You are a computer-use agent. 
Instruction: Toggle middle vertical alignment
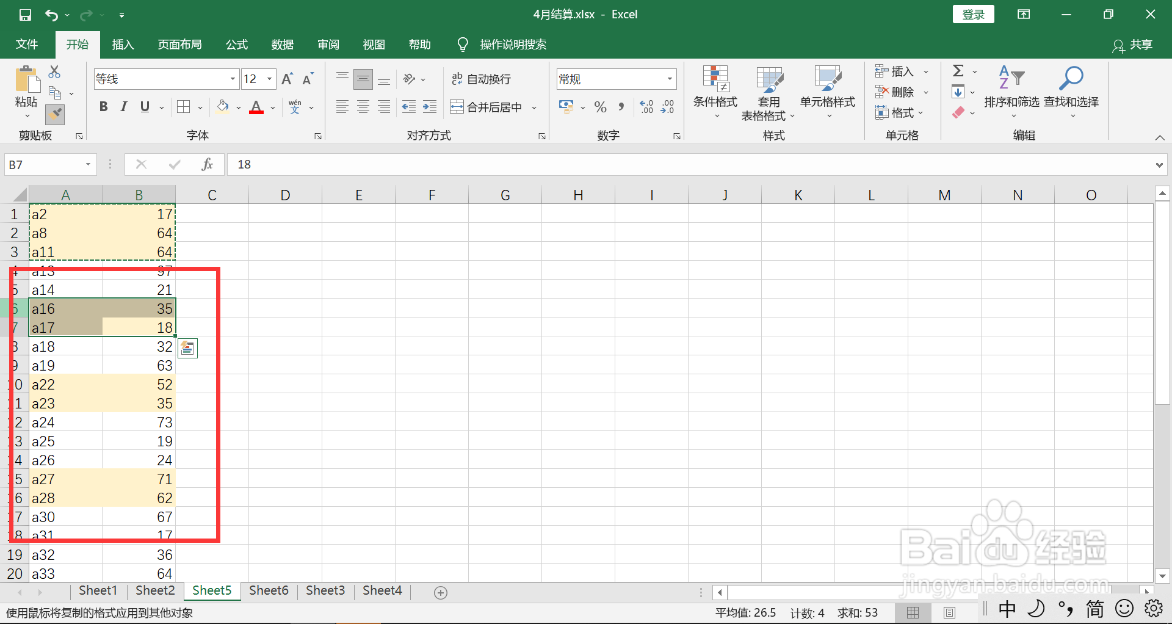[363, 79]
